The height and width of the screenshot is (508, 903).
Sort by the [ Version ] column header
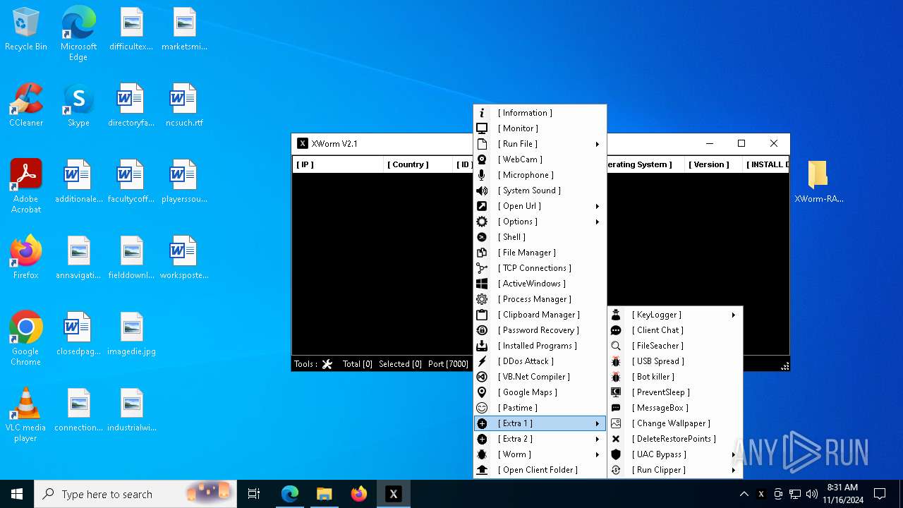714,164
